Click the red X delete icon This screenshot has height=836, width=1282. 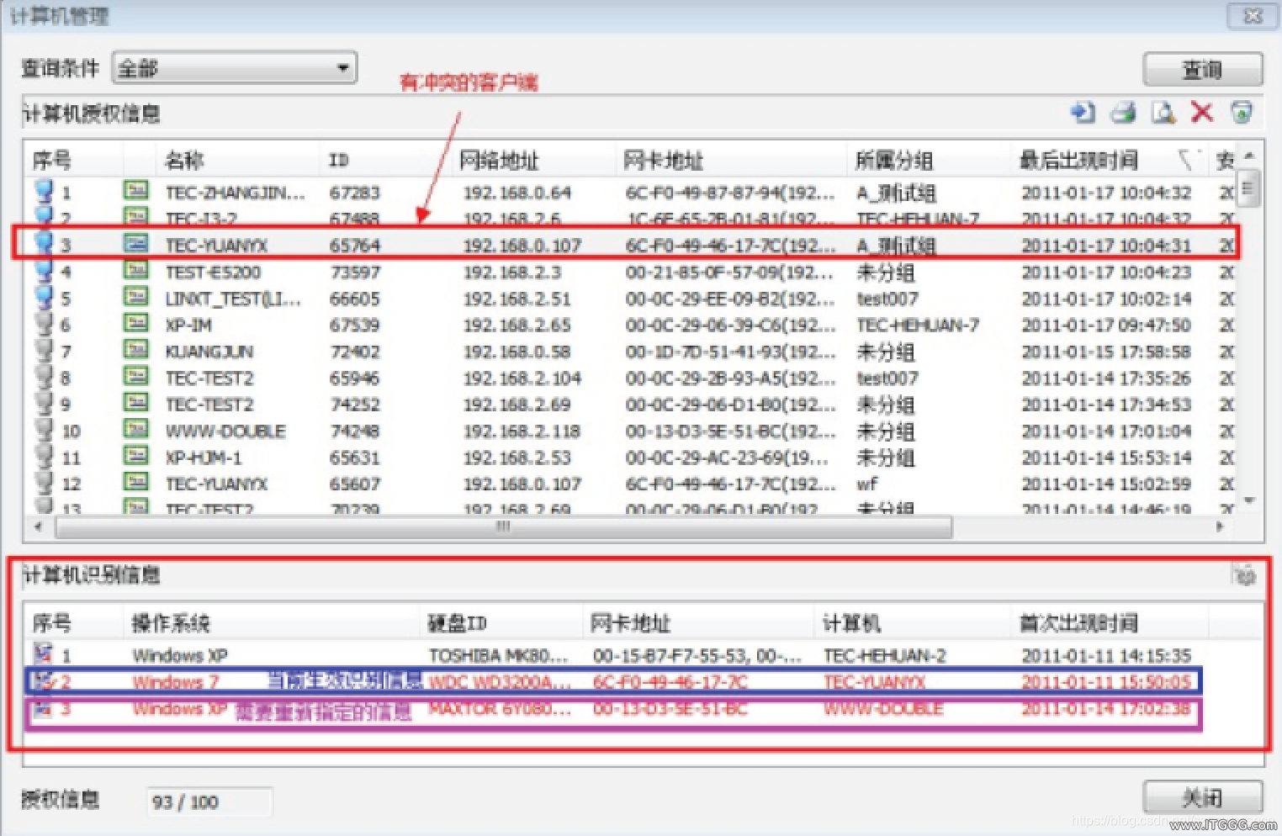1202,112
